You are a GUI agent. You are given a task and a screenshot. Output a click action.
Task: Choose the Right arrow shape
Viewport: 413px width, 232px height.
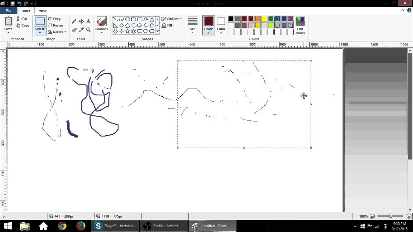pyautogui.click(x=140, y=25)
